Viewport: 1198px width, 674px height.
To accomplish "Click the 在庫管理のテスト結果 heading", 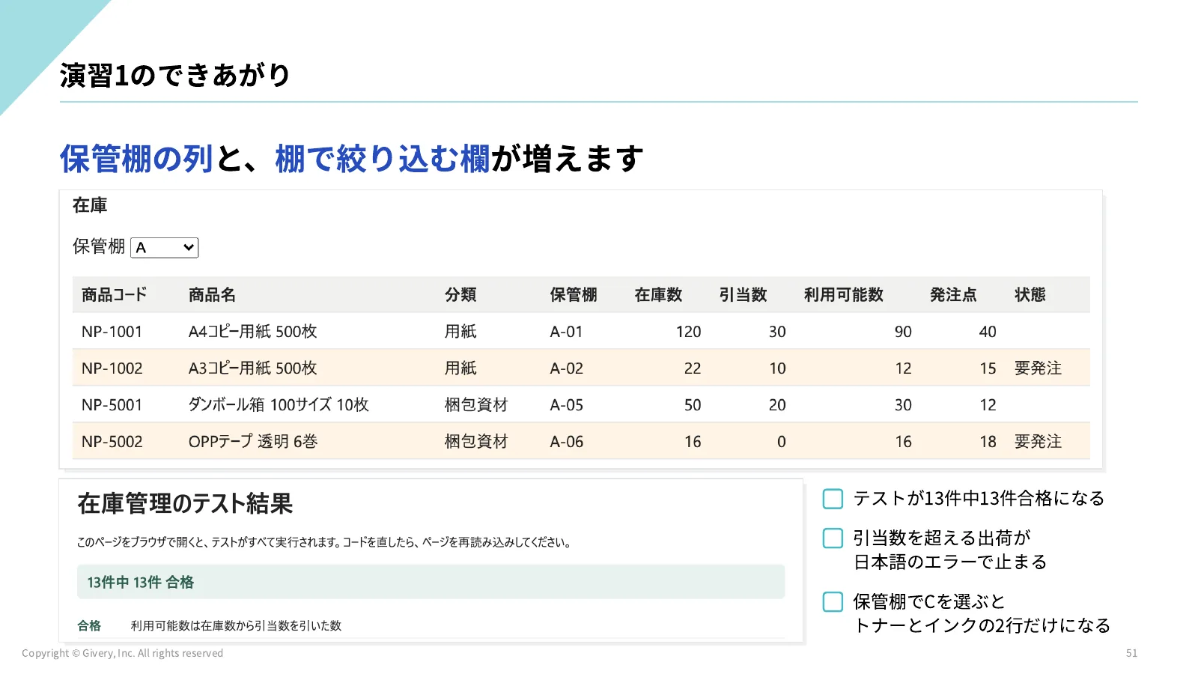I will 185,504.
